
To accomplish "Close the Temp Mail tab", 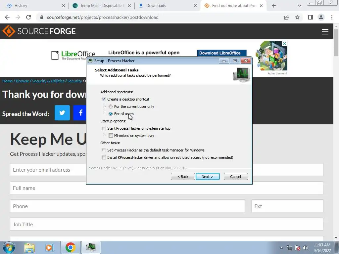I will (x=129, y=6).
